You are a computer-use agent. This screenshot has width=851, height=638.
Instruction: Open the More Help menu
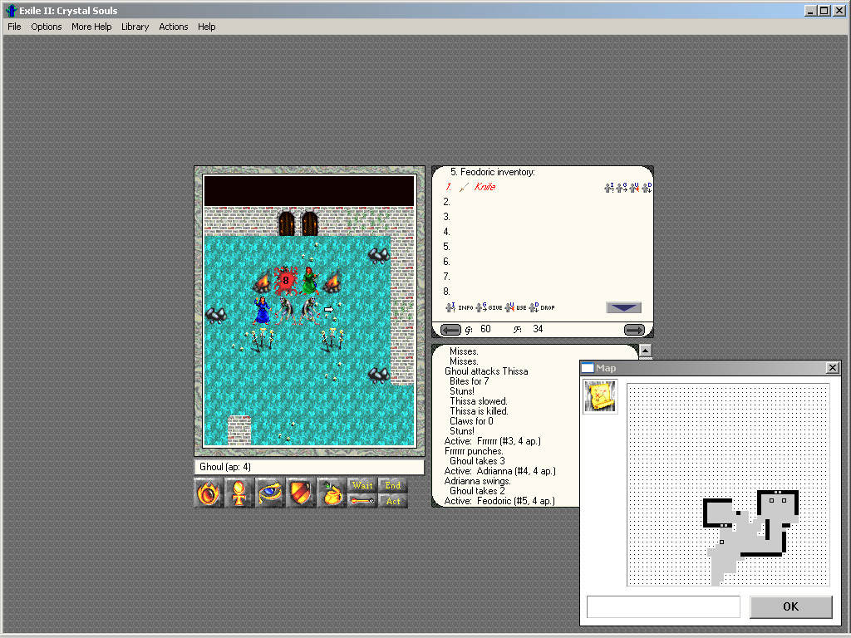point(91,27)
